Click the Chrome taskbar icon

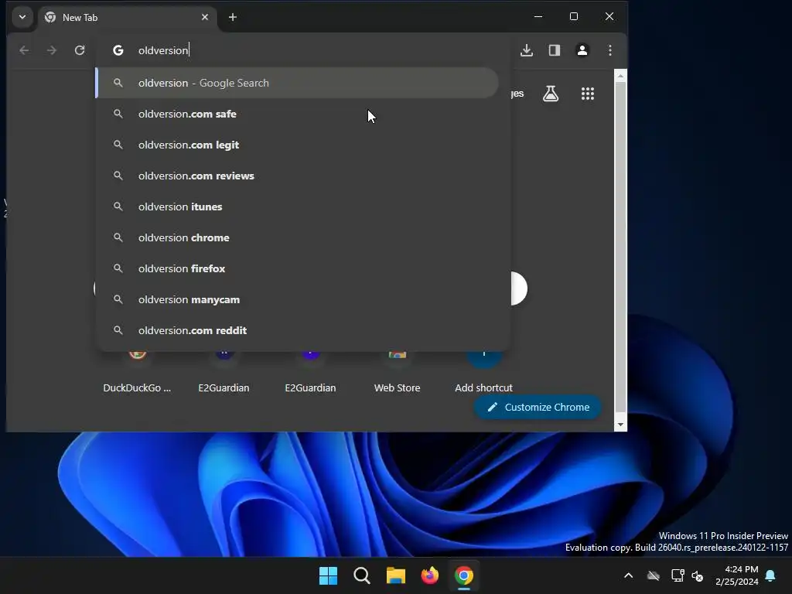coord(464,575)
